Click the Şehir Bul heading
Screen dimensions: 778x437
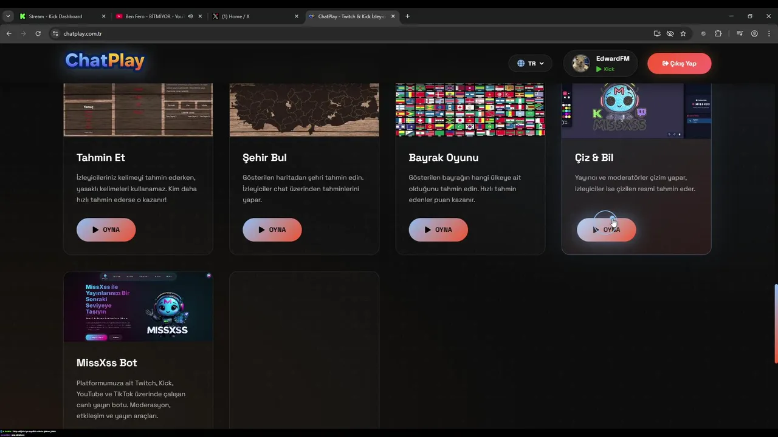coord(264,157)
